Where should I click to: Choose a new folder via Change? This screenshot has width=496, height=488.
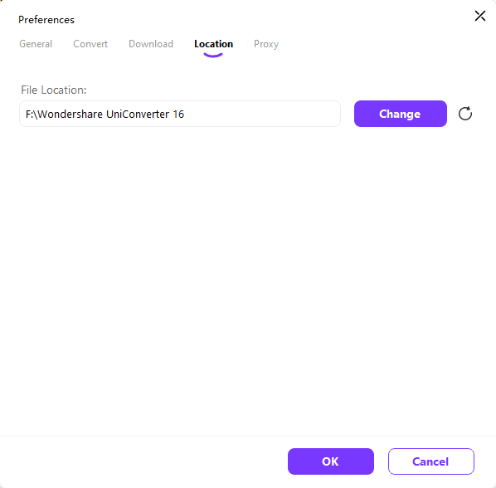(x=400, y=114)
